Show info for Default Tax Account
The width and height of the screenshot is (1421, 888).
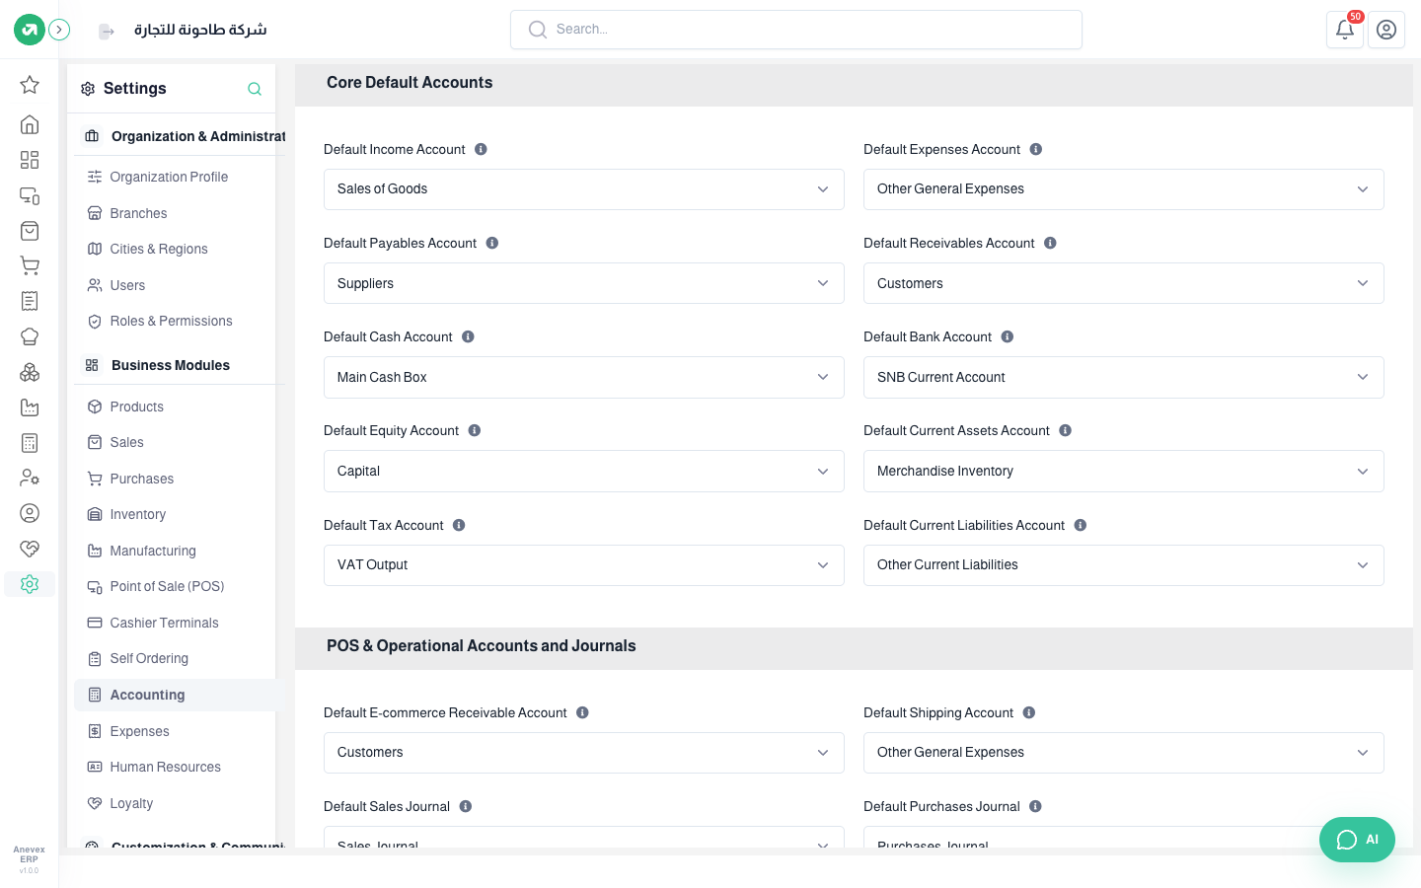459,525
